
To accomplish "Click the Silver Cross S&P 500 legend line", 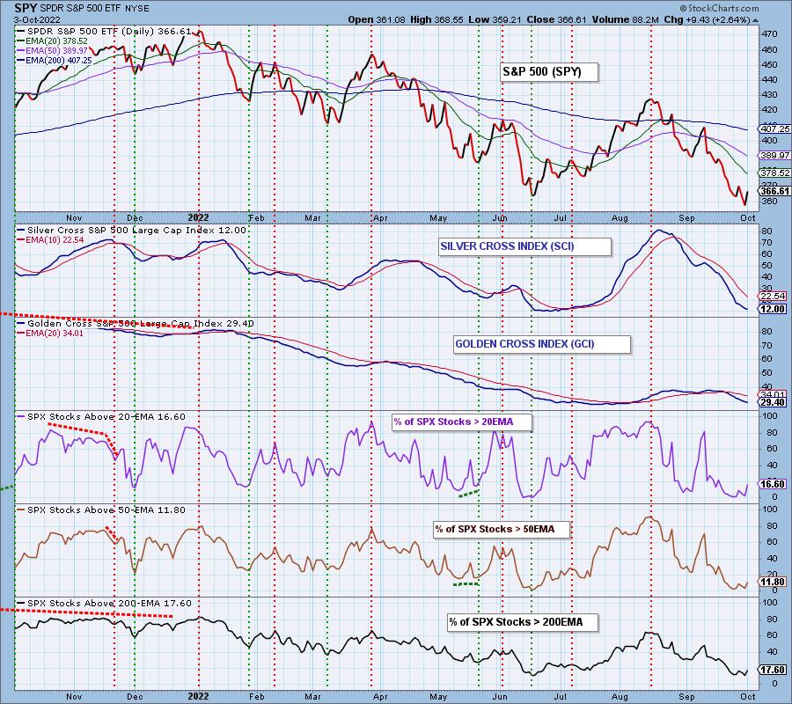I will pos(132,231).
